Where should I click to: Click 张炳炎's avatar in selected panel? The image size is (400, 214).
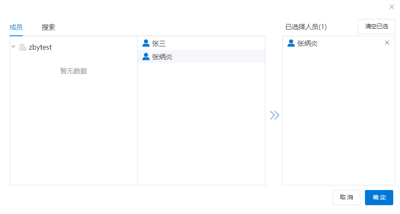coord(291,43)
